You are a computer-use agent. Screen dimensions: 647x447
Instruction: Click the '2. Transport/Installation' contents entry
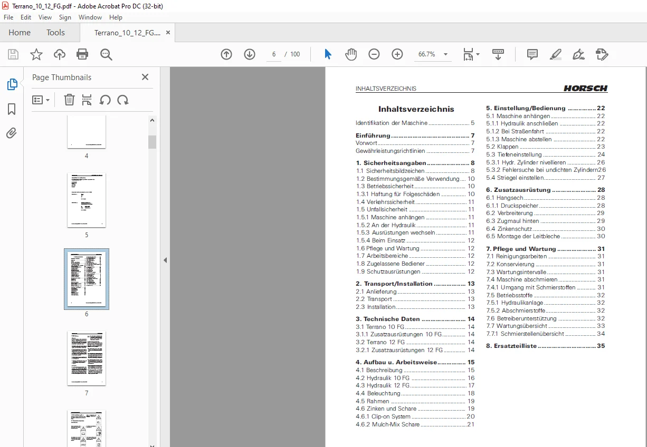(415, 284)
